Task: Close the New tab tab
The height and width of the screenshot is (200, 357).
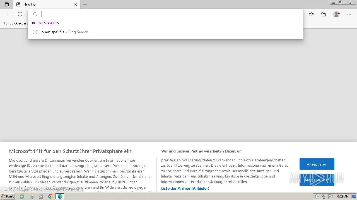Action: [76, 4]
